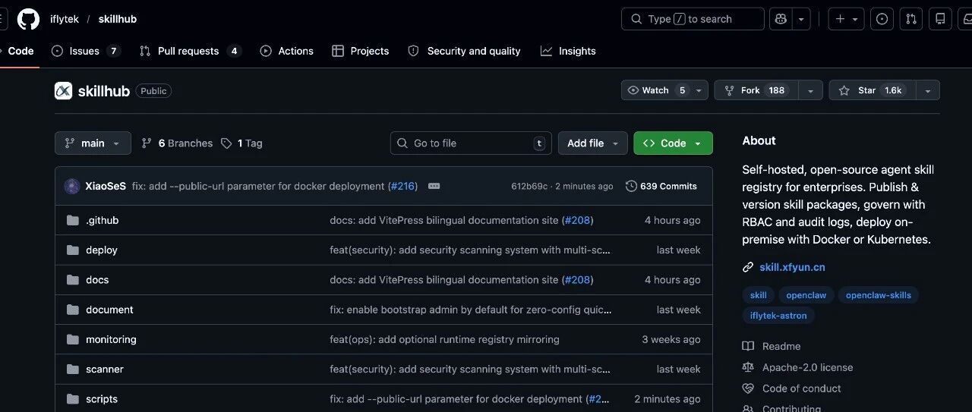
Task: Click the folder icon beside monitoring
Action: [73, 339]
